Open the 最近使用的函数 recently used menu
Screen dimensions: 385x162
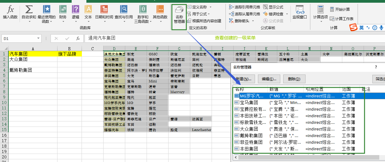(47, 14)
